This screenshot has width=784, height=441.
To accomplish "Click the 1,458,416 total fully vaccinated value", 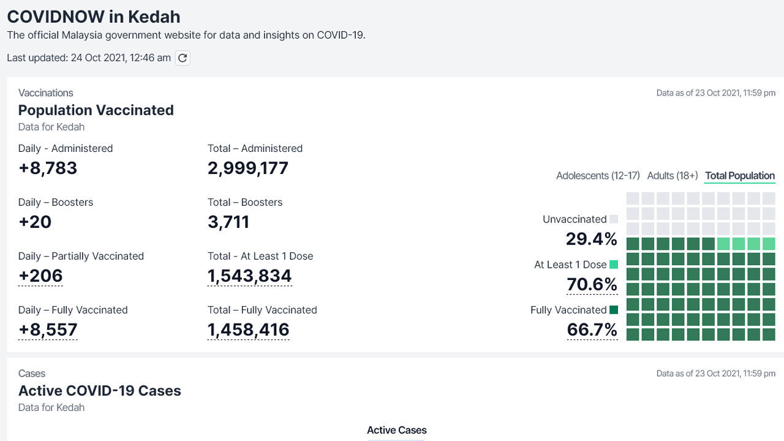I will click(x=249, y=330).
